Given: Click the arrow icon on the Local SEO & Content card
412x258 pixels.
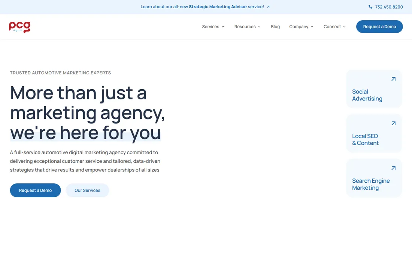Looking at the screenshot, I should [393, 123].
